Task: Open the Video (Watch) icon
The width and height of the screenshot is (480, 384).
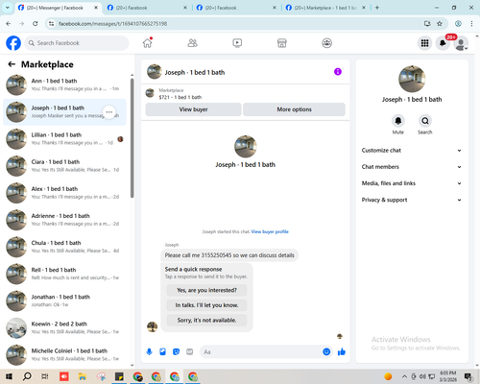Action: point(237,43)
